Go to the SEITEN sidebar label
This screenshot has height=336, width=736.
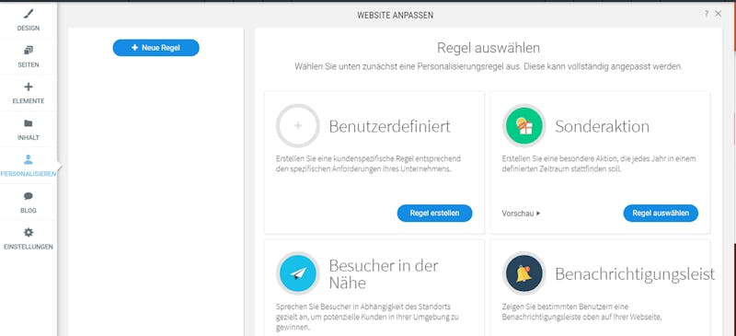click(29, 64)
